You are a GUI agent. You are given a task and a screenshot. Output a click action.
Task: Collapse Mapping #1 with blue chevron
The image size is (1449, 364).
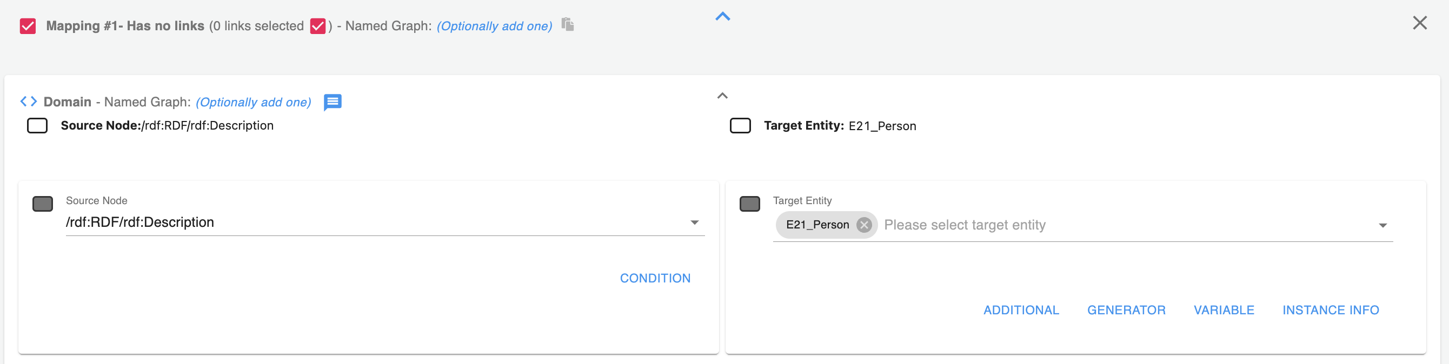pyautogui.click(x=722, y=17)
